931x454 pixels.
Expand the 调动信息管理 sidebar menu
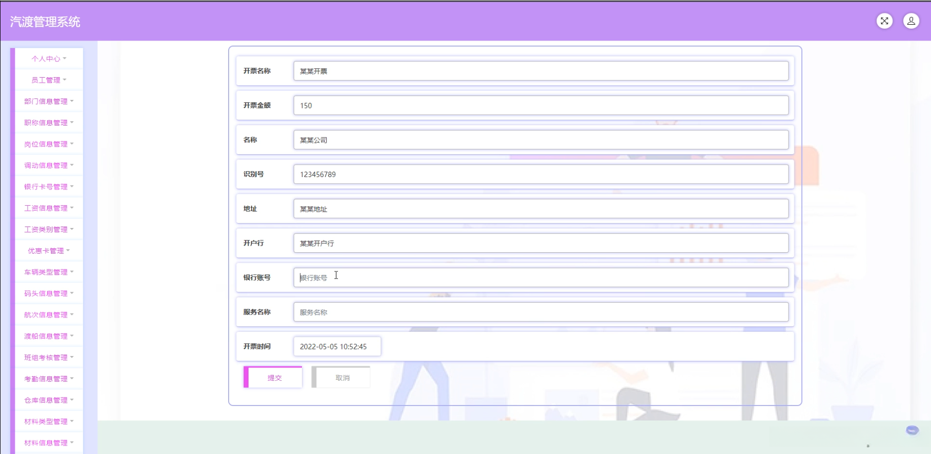[x=49, y=165]
